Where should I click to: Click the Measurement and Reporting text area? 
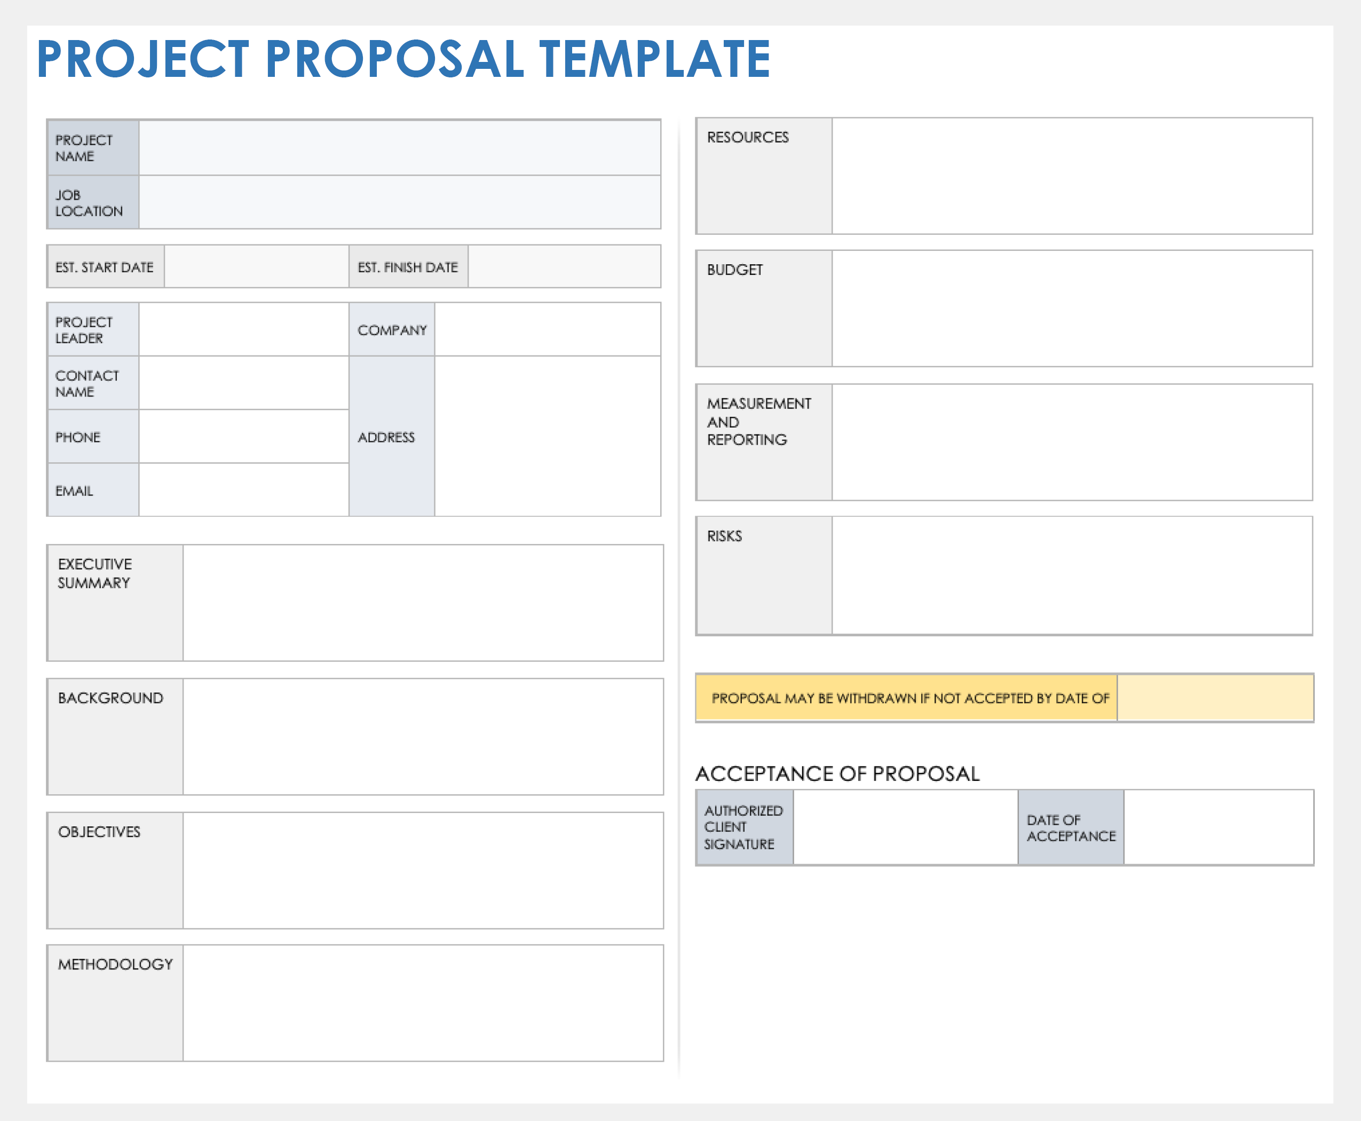(1072, 443)
